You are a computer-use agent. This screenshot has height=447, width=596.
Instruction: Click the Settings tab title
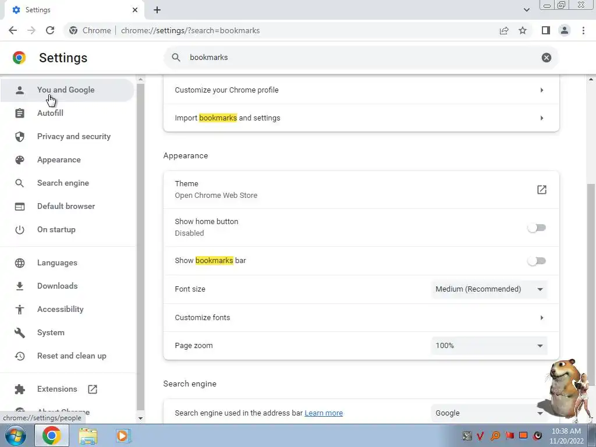(38, 10)
